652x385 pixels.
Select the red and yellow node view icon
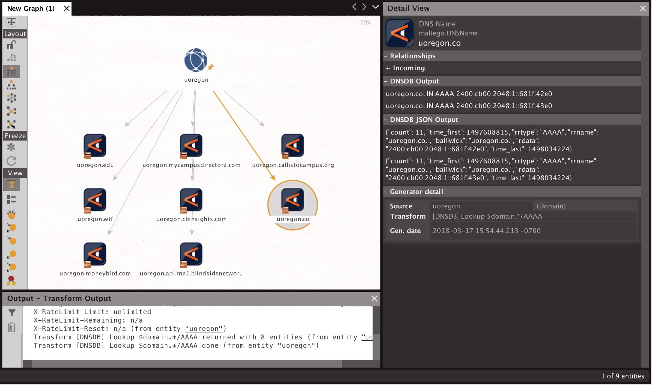coord(11,280)
